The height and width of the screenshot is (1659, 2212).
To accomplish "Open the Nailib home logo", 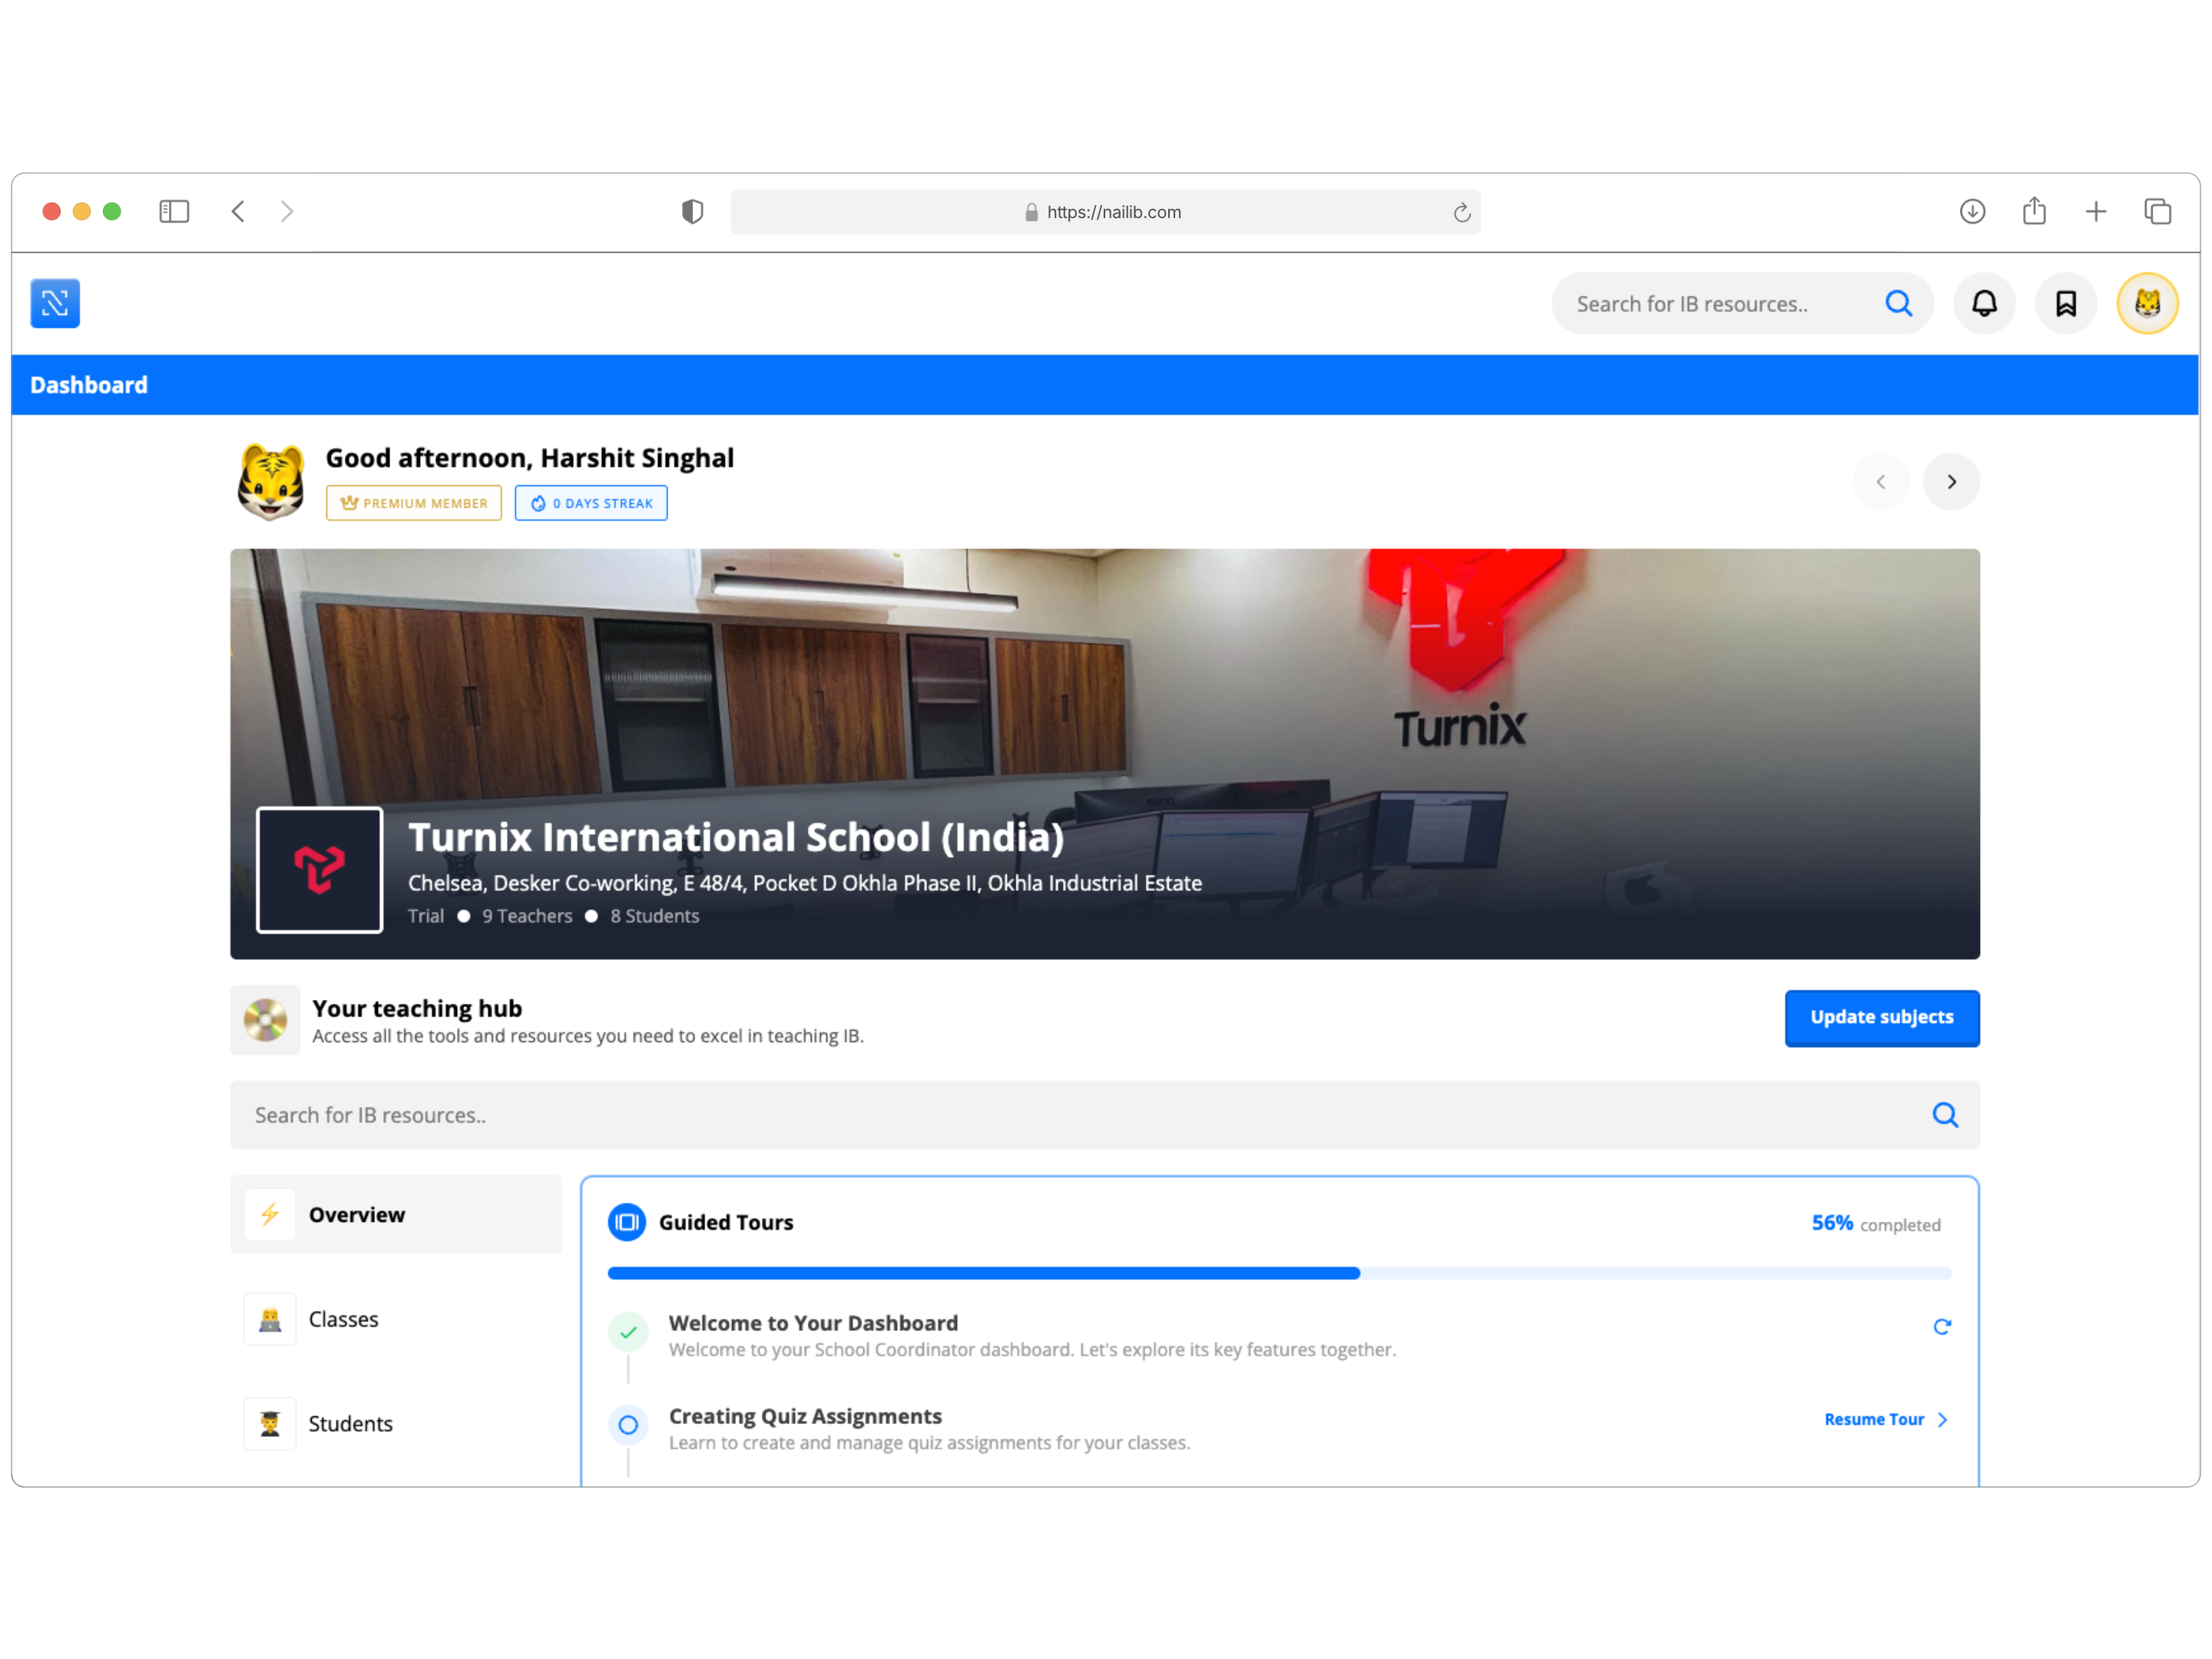I will pos(55,303).
